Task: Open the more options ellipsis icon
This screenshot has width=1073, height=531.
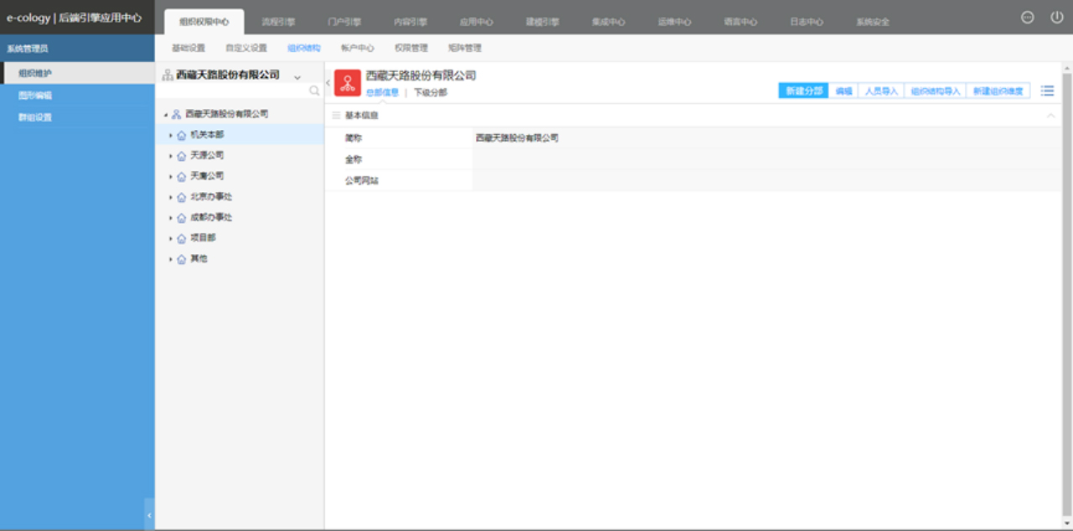Action: click(1027, 17)
